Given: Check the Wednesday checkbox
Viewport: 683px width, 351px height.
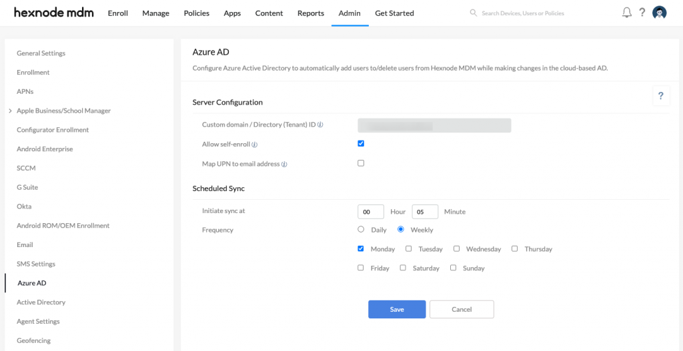Looking at the screenshot, I should click(x=456, y=249).
